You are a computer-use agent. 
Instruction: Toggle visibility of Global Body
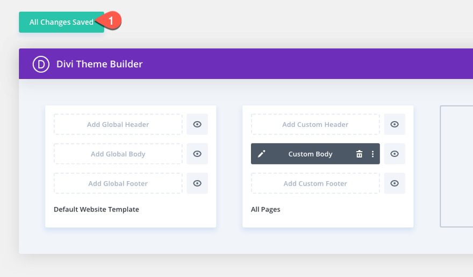[x=197, y=154]
